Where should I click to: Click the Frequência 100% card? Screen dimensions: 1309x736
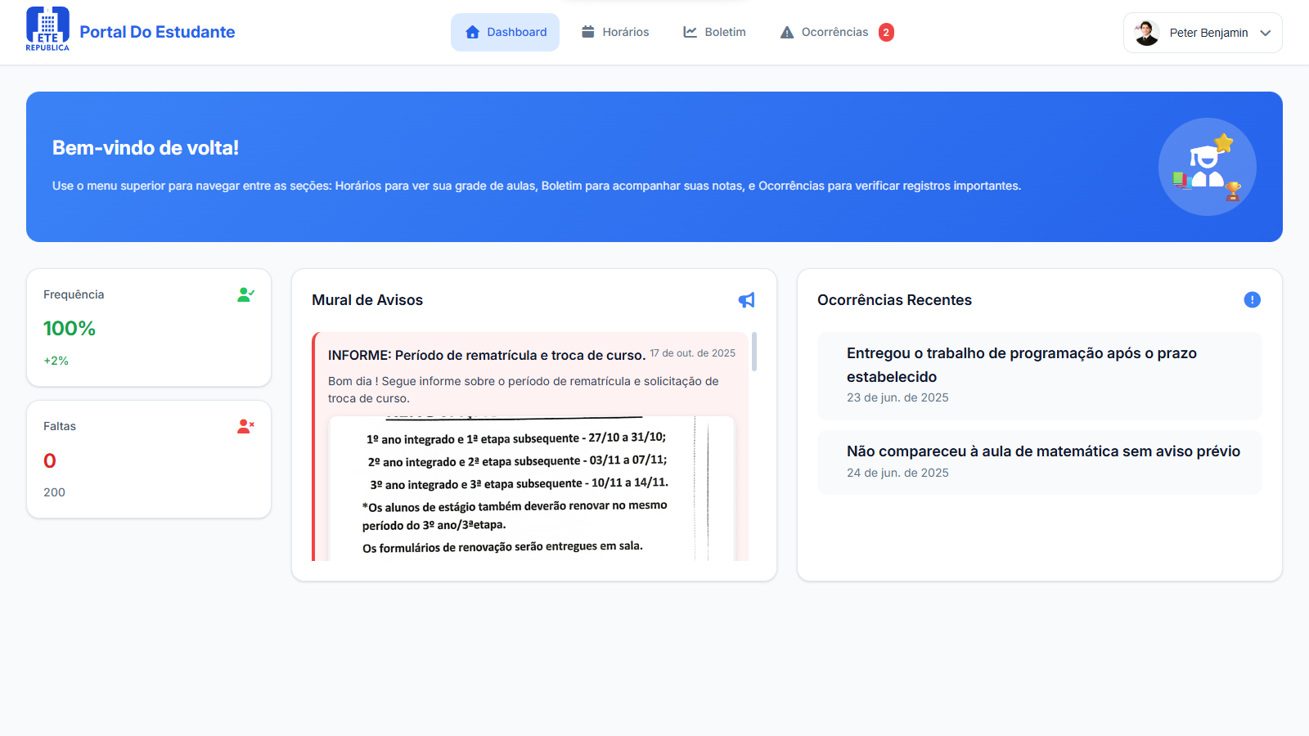click(149, 328)
